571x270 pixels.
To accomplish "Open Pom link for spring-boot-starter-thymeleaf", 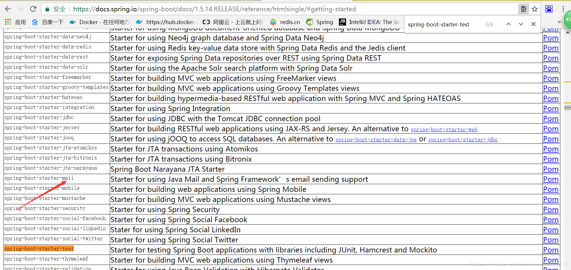I will pyautogui.click(x=551, y=260).
